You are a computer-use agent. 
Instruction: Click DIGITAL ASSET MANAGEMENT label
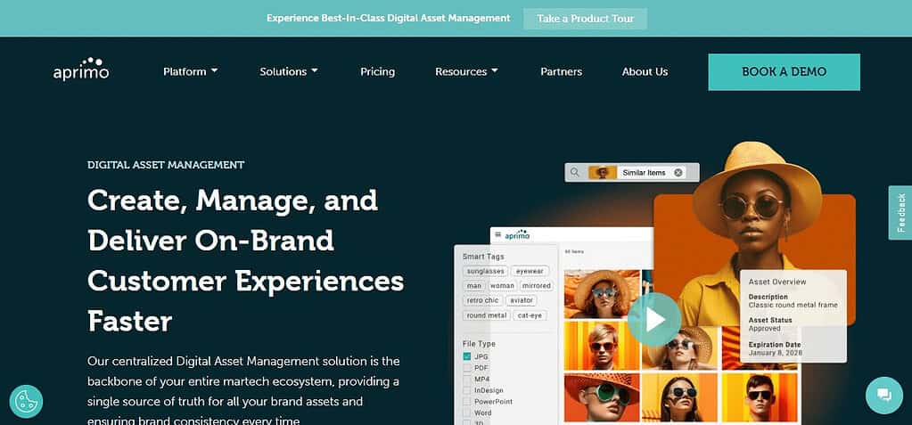point(166,165)
